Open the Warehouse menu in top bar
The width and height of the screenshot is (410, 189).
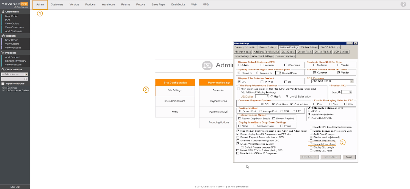[108, 4]
